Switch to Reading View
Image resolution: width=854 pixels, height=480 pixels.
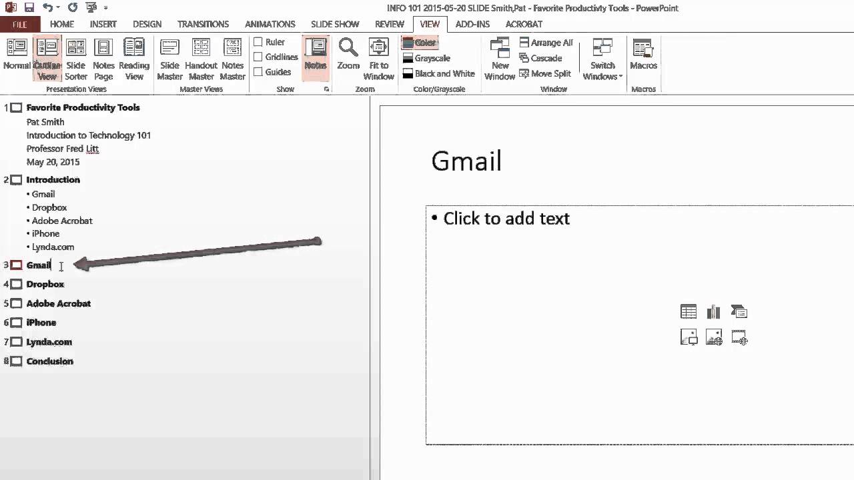point(134,59)
